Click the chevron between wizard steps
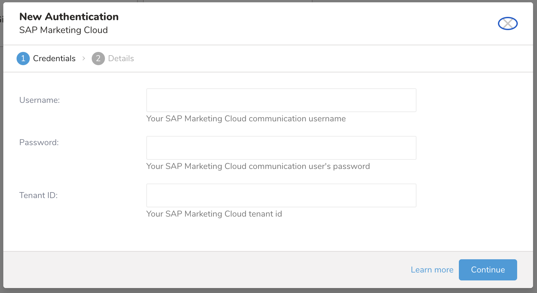The height and width of the screenshot is (293, 537). pos(84,59)
